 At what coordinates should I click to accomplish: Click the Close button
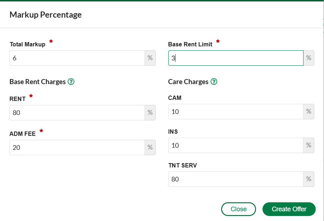238,209
